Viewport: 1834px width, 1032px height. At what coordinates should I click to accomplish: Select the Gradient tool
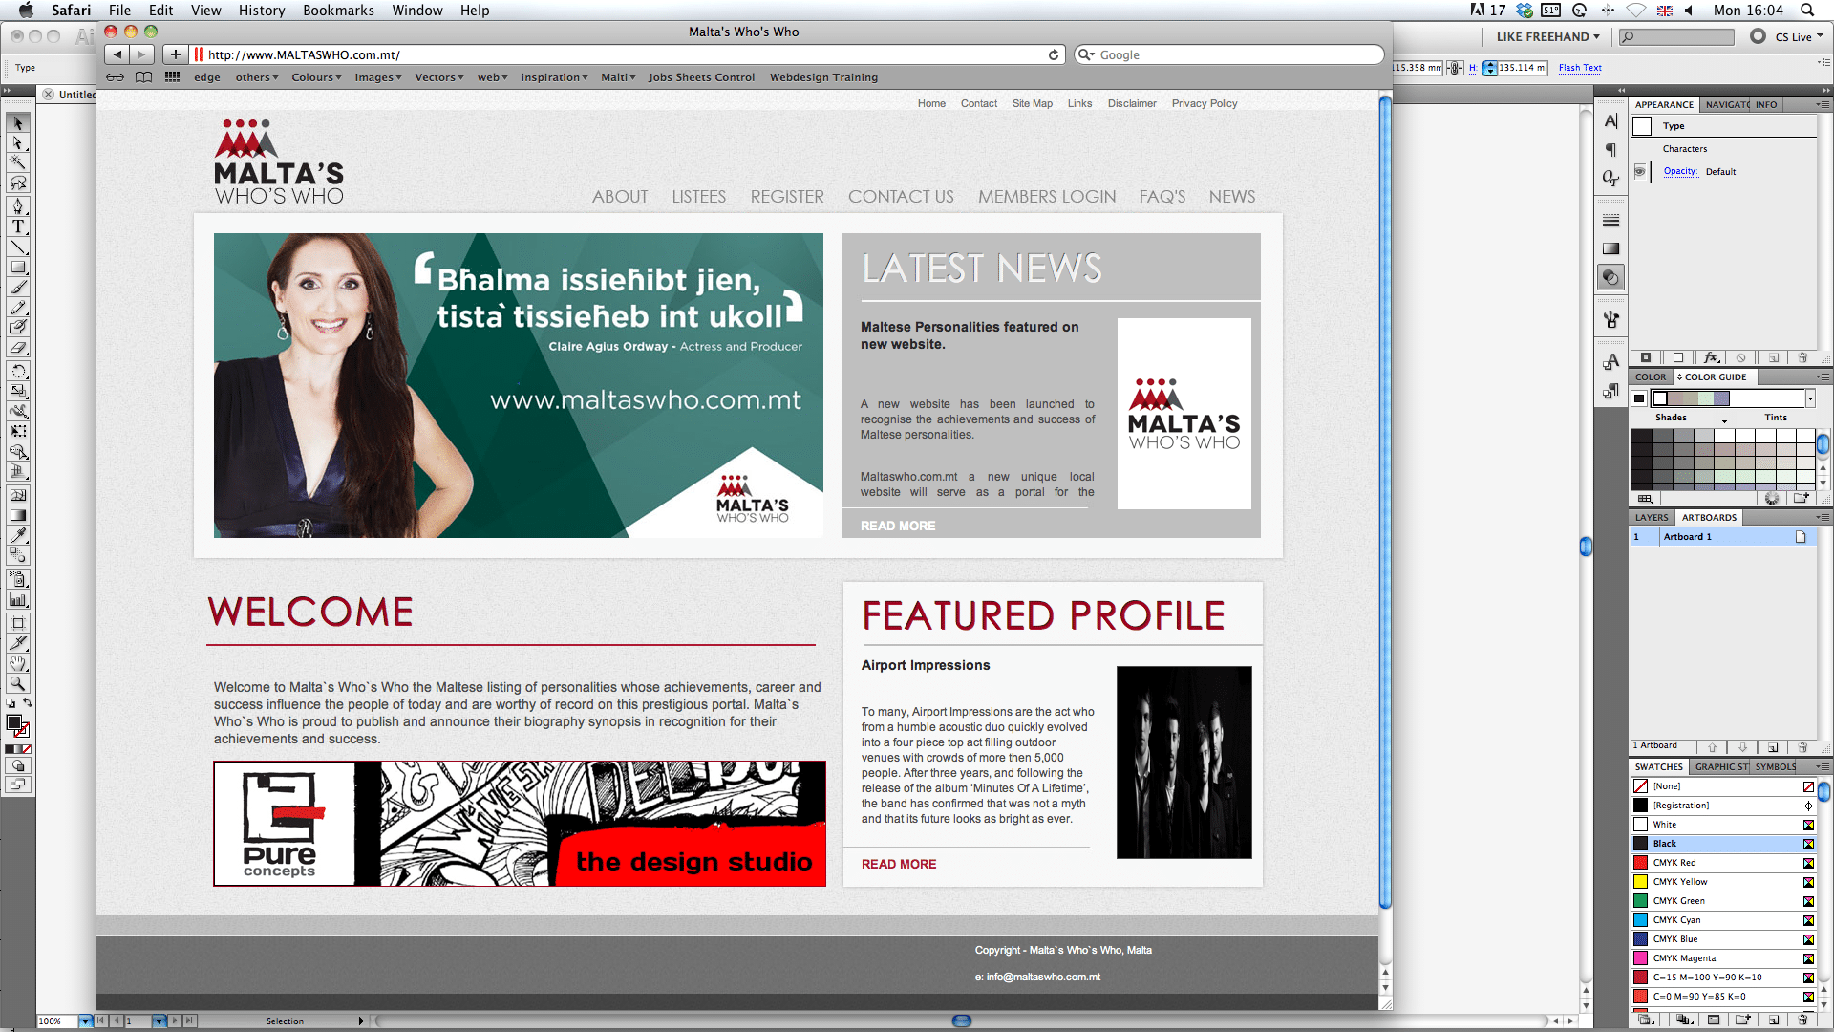[18, 515]
